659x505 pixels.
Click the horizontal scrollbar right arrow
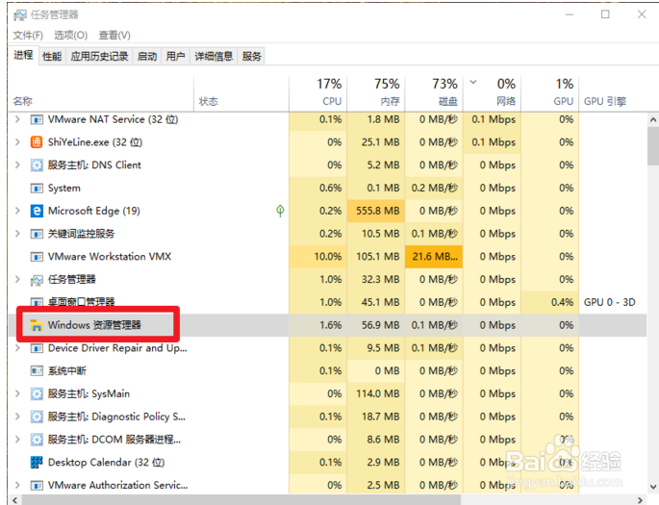click(x=641, y=500)
